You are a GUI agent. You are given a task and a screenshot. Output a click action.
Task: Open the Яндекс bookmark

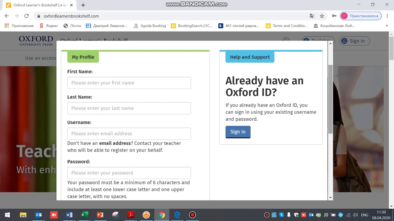click(49, 26)
